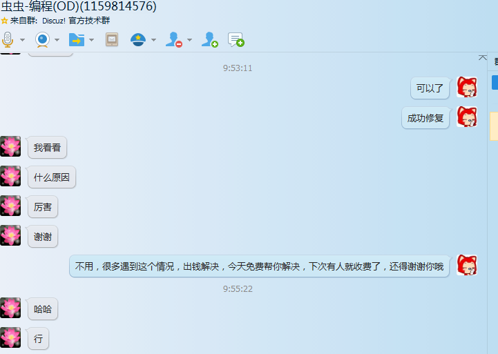Click the lotus avatar next to 谢谢
This screenshot has height=354, width=498.
point(10,235)
